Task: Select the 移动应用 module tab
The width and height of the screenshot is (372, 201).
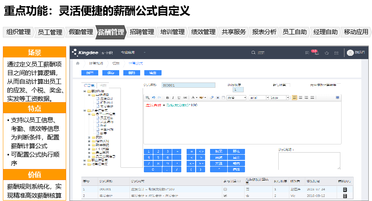Action: pos(356,32)
